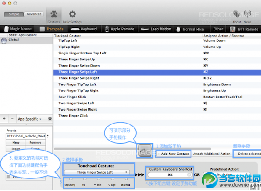
Task: Click the Apple Remote icon
Action: coord(107,29)
